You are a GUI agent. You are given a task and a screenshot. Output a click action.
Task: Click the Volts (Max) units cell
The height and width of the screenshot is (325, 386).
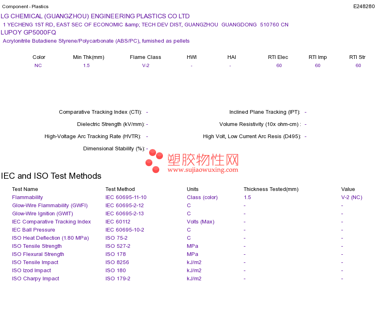[201, 221]
